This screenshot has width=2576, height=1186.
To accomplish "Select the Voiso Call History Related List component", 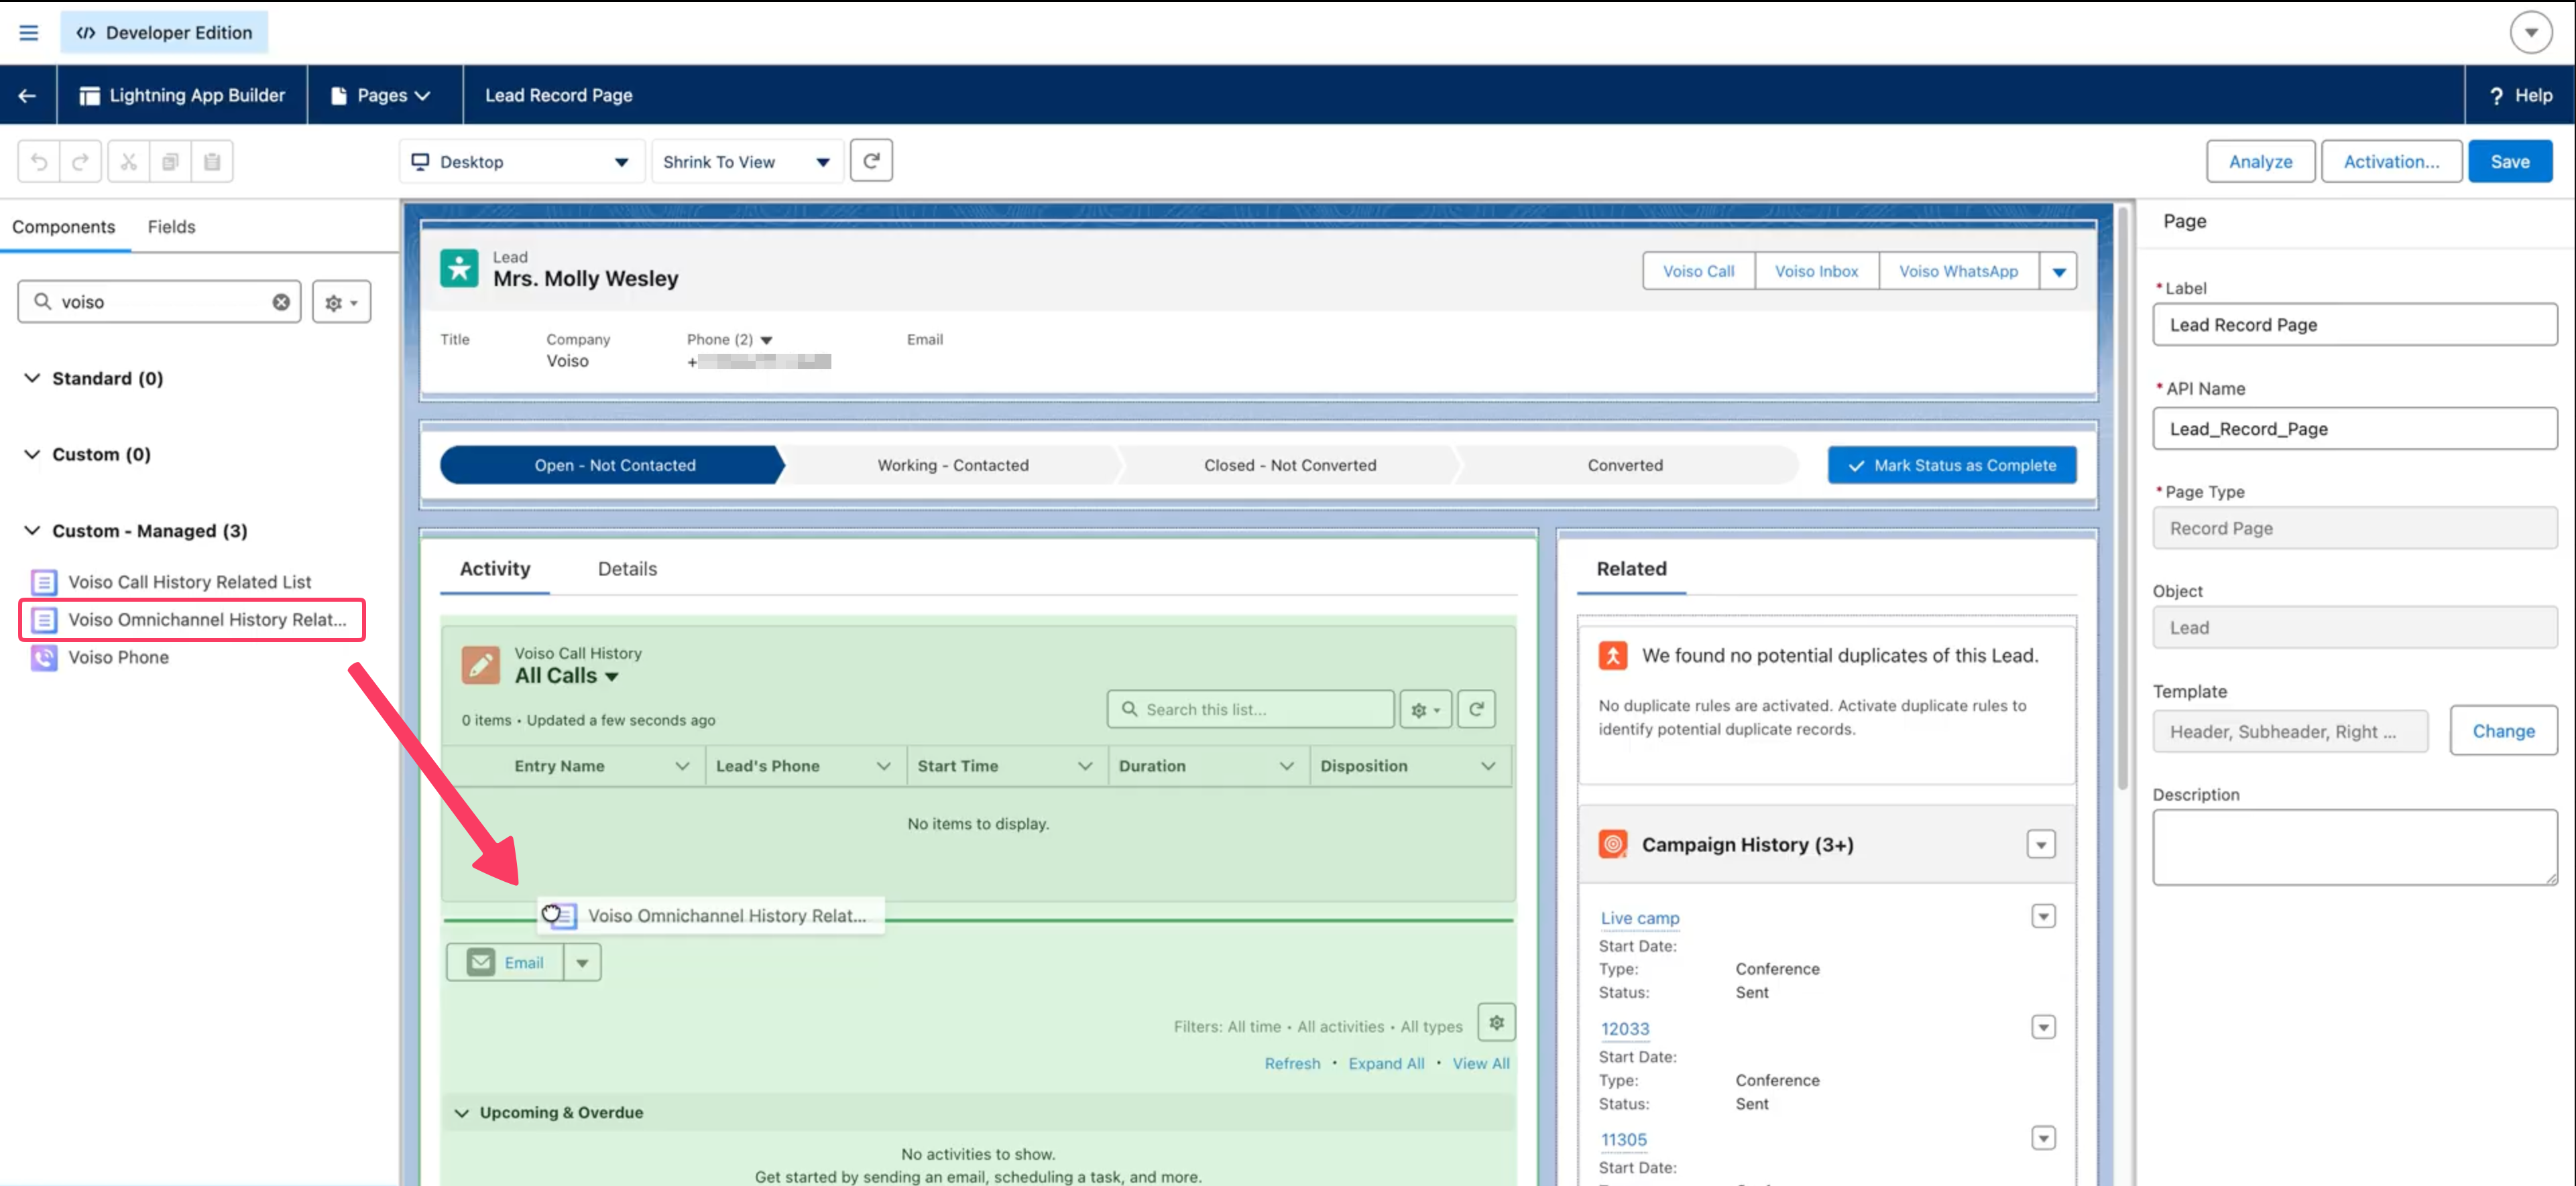I will [190, 582].
